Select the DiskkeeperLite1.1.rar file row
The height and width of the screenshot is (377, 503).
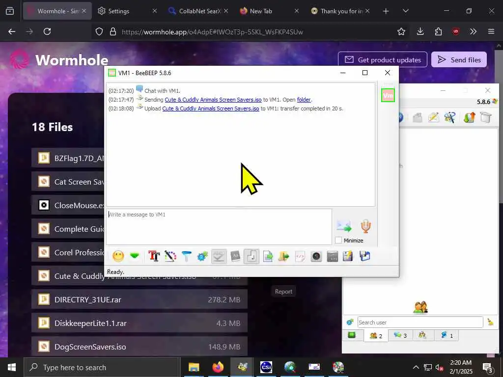(140, 323)
